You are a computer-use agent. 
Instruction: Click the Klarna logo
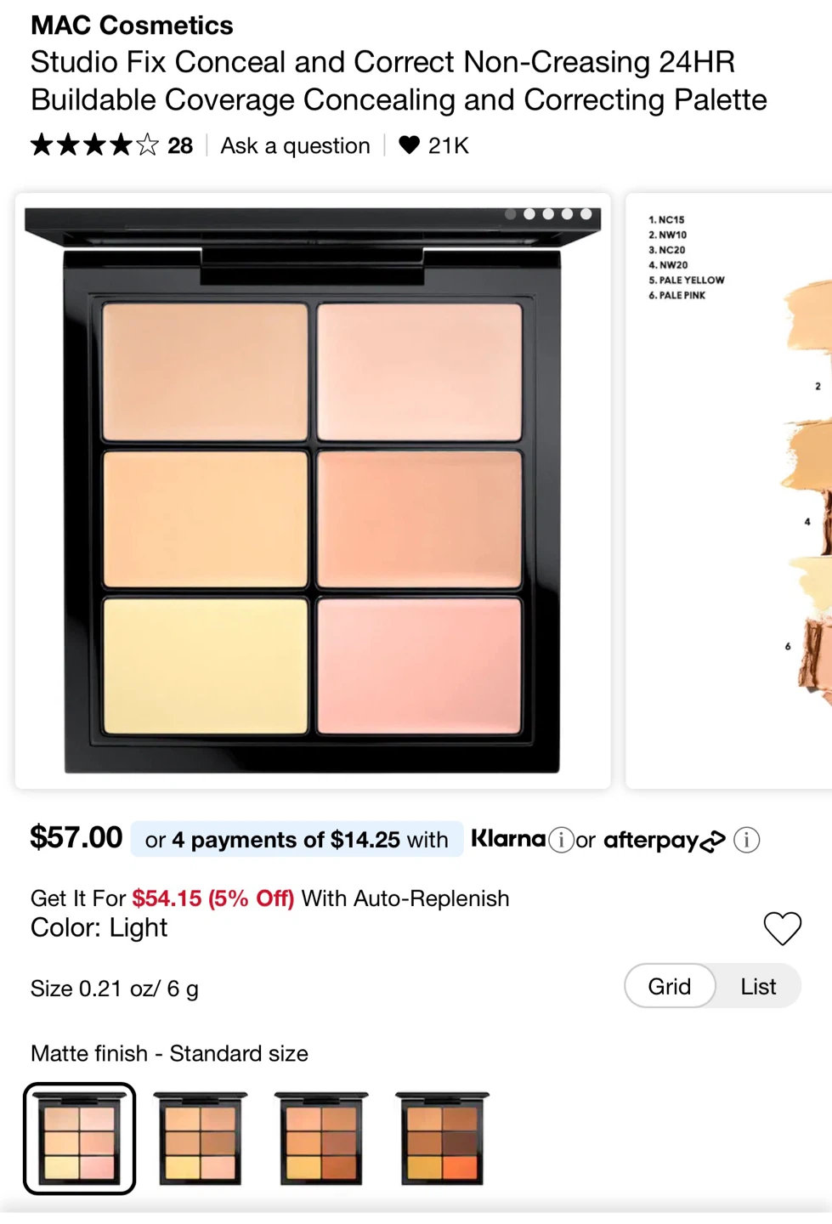[x=508, y=839]
